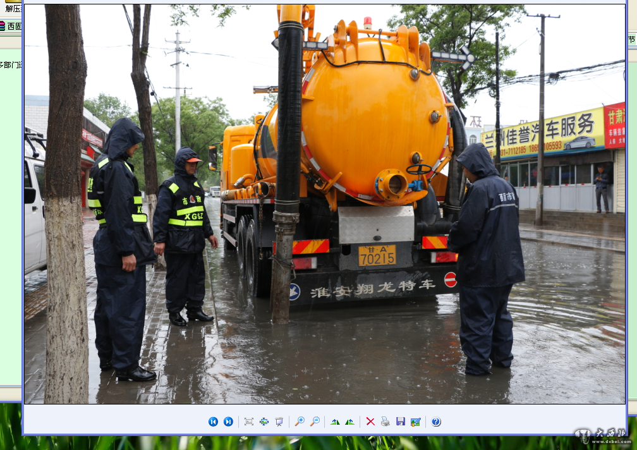The width and height of the screenshot is (637, 450).
Task: Go to the next image
Action: pyautogui.click(x=228, y=422)
